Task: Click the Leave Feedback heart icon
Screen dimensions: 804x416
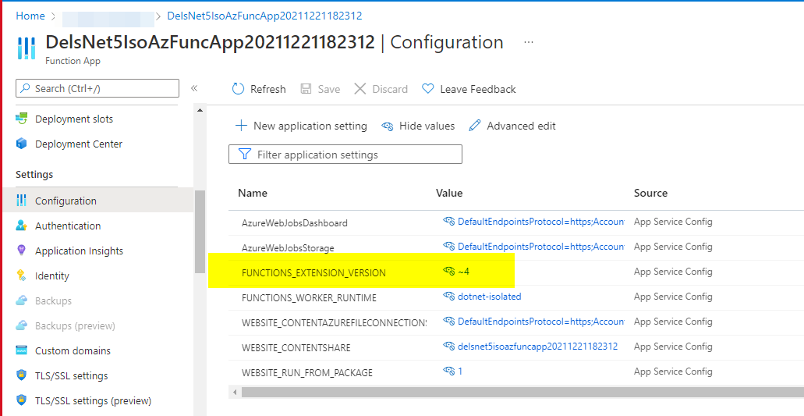Action: (427, 89)
